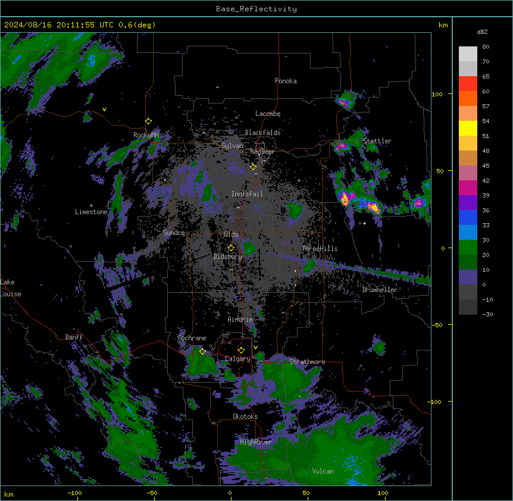Select the Limestone label
Image resolution: width=513 pixels, height=501 pixels.
[x=91, y=212]
